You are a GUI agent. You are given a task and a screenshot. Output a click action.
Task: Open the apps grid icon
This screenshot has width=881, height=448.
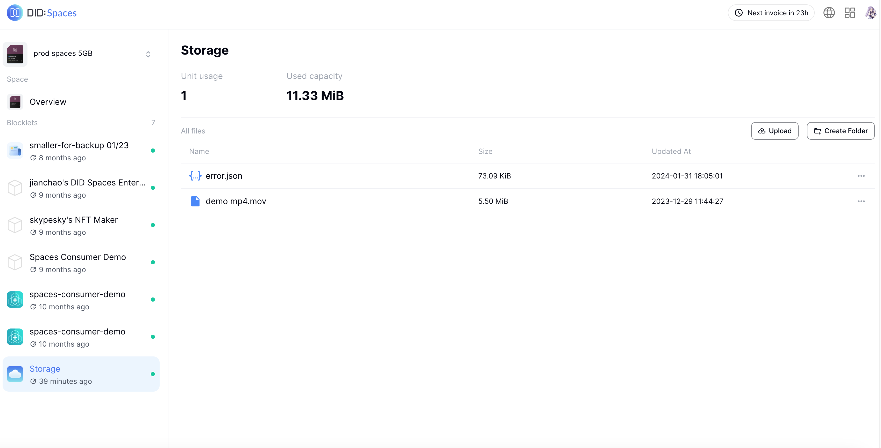850,13
